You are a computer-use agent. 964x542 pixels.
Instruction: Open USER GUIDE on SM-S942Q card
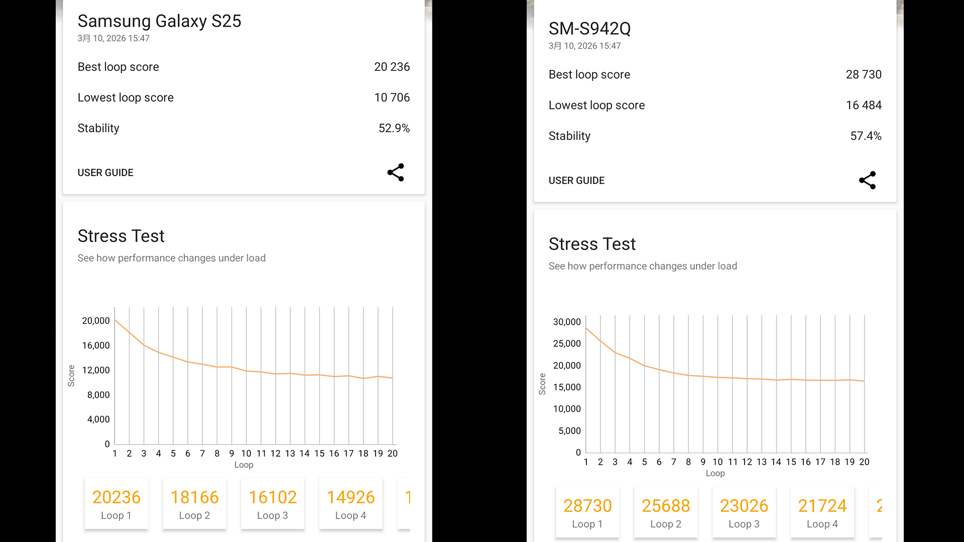point(576,181)
